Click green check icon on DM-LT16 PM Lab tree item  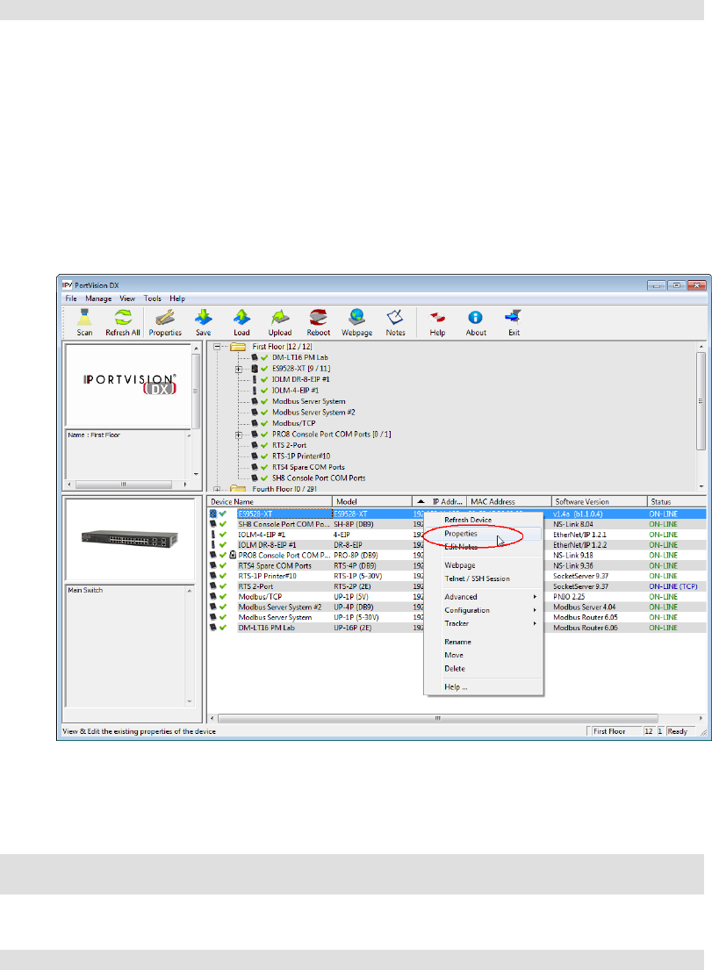(x=264, y=357)
